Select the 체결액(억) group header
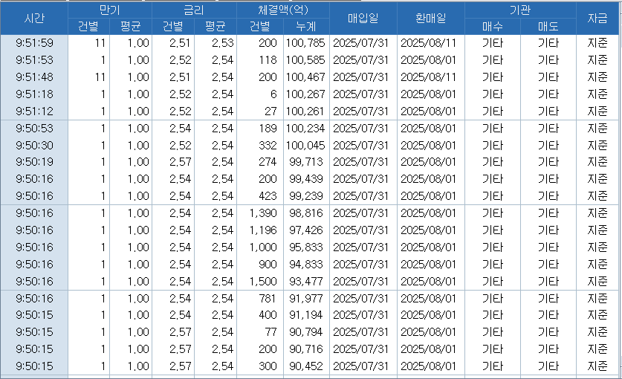The height and width of the screenshot is (379, 622). tap(282, 10)
